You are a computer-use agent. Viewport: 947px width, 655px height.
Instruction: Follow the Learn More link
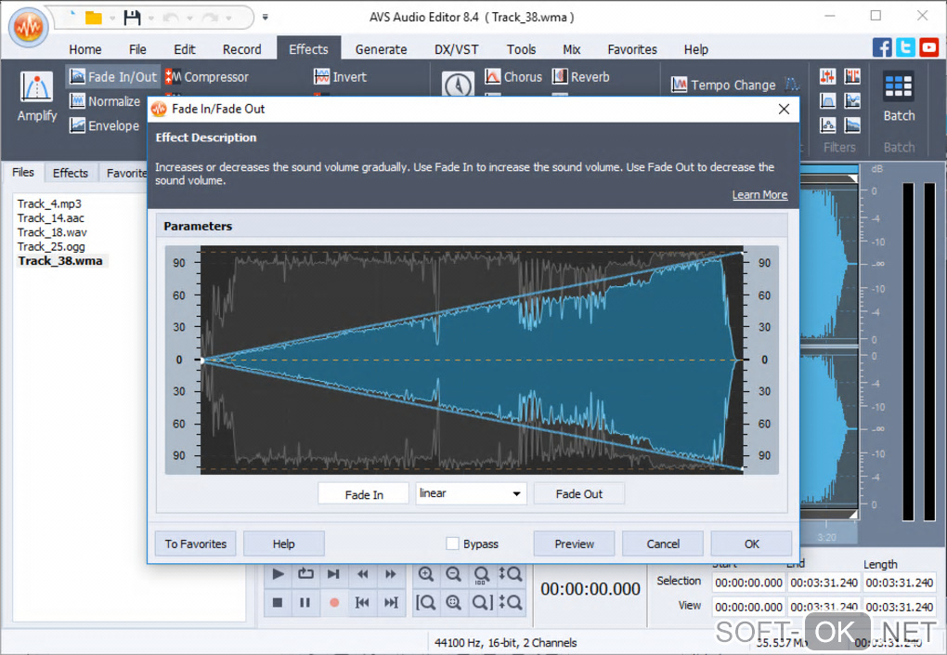pyautogui.click(x=759, y=195)
